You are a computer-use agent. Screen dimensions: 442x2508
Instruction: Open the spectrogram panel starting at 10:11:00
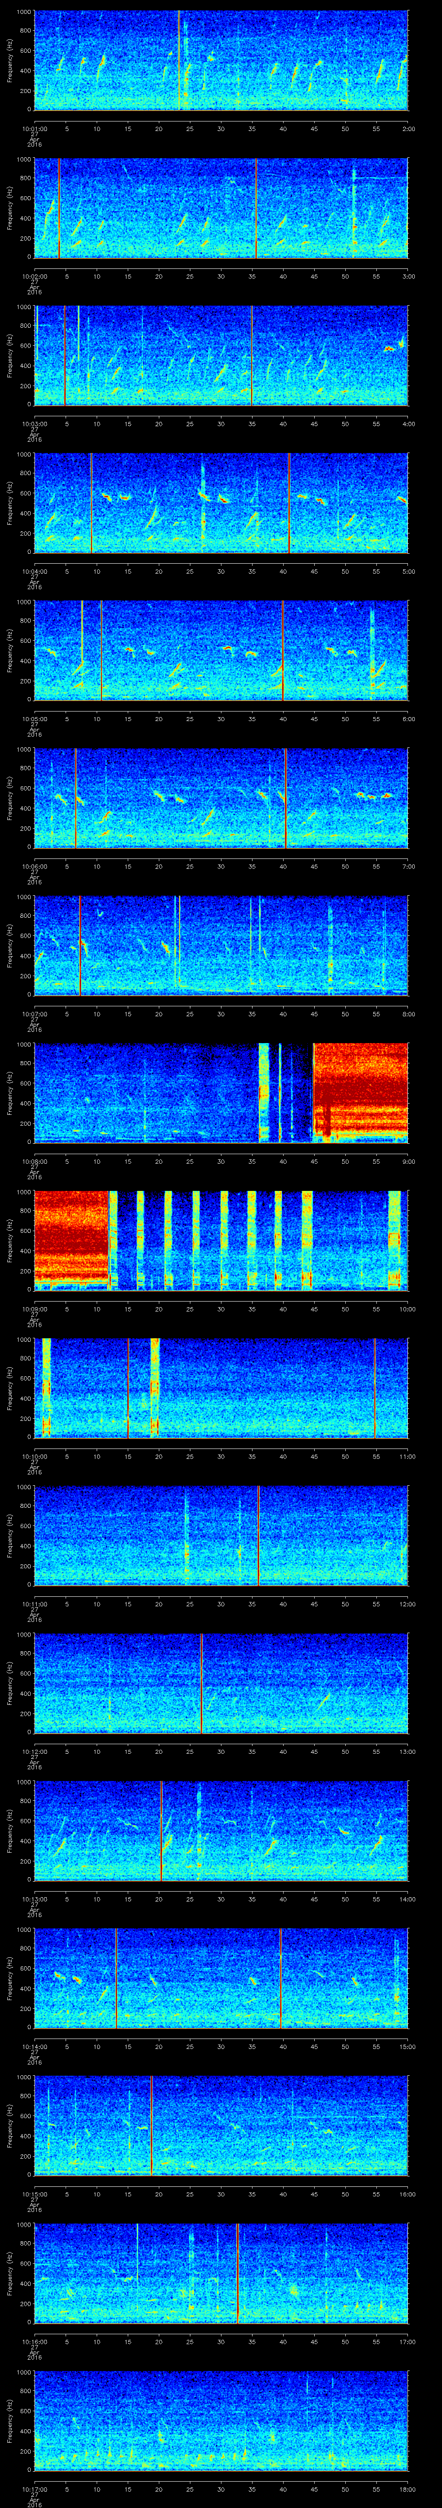point(221,1536)
